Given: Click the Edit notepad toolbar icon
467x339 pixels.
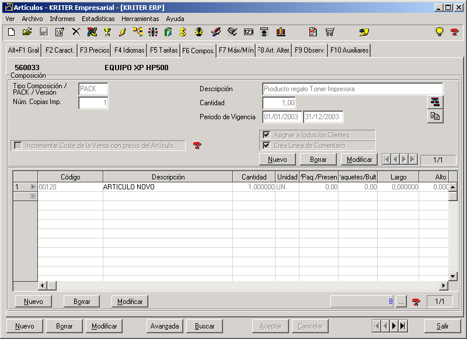Looking at the screenshot, I should pos(60,32).
